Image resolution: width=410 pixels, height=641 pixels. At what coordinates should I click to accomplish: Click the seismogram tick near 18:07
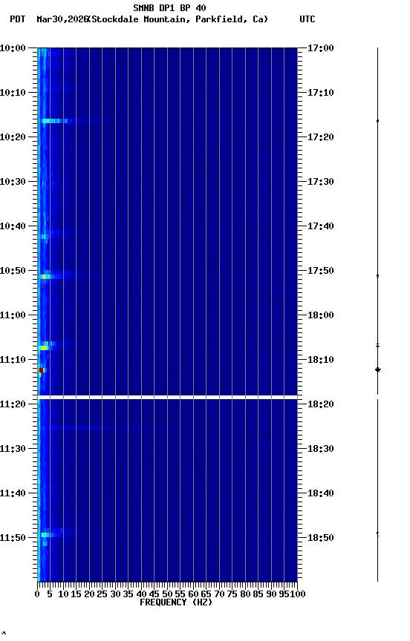[x=377, y=346]
